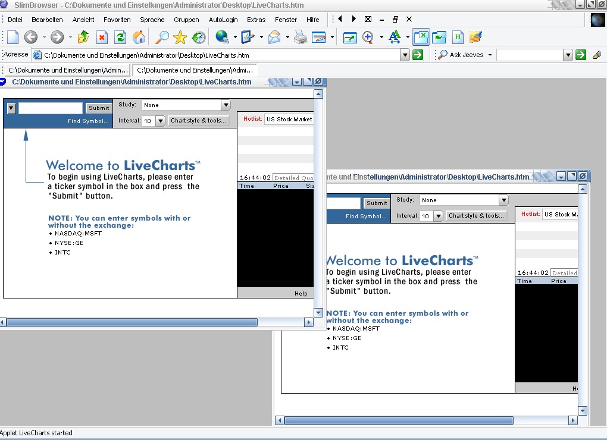Open the AutoLogin menu
Image resolution: width=607 pixels, height=440 pixels.
(223, 20)
